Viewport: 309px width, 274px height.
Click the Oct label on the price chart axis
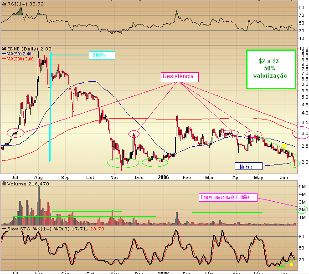point(90,178)
